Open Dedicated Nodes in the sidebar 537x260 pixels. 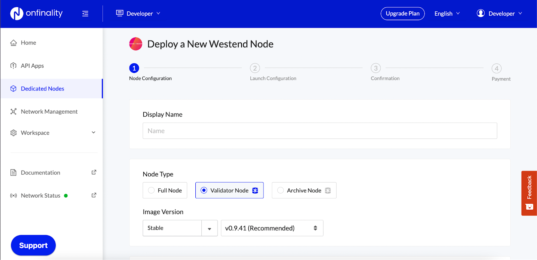51,88
